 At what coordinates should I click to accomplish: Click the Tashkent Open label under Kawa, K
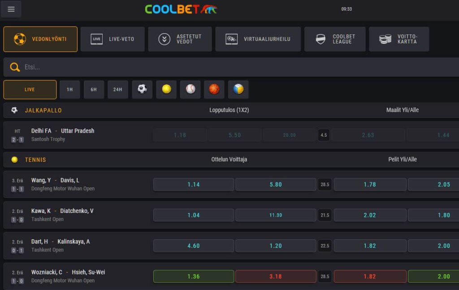click(x=48, y=219)
